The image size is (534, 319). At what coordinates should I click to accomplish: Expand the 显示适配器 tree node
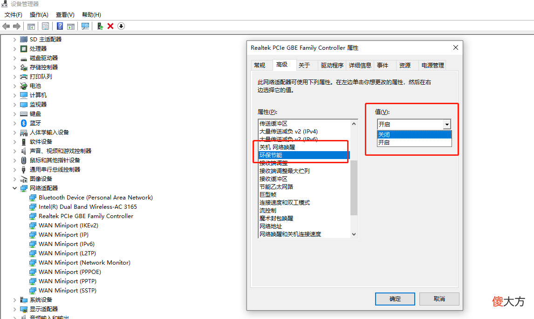pyautogui.click(x=14, y=309)
